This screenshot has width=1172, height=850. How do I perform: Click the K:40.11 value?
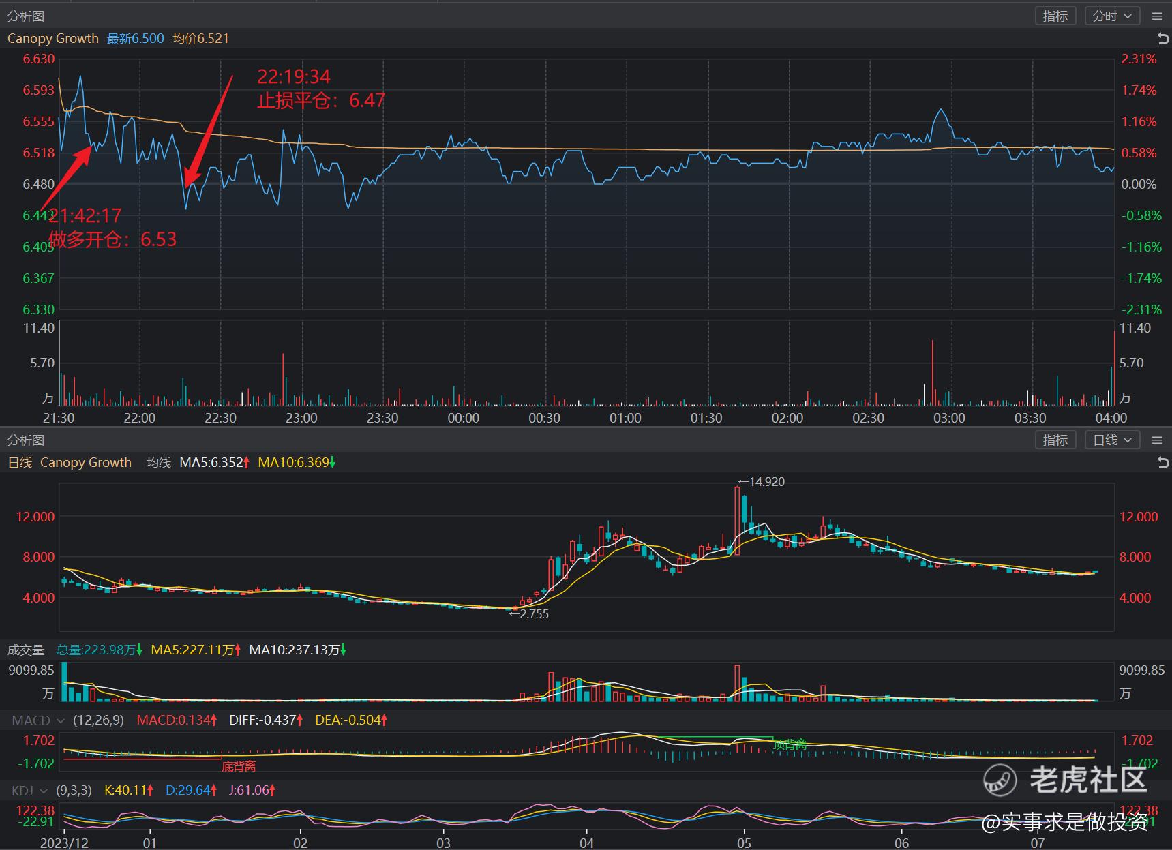(x=130, y=791)
